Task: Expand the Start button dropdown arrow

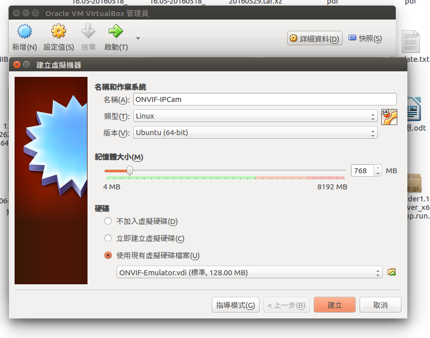Action: [138, 38]
